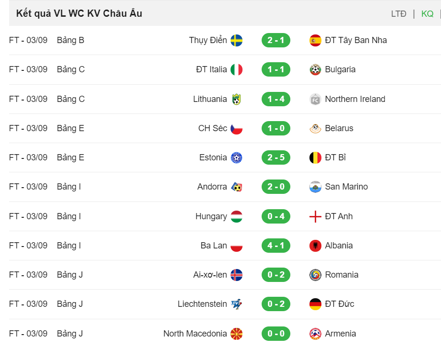
Task: Click the Germany flag icon
Action: tap(315, 304)
